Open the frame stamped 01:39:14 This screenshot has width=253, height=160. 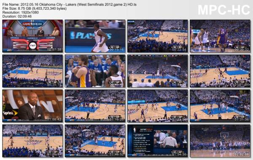pos(32,141)
